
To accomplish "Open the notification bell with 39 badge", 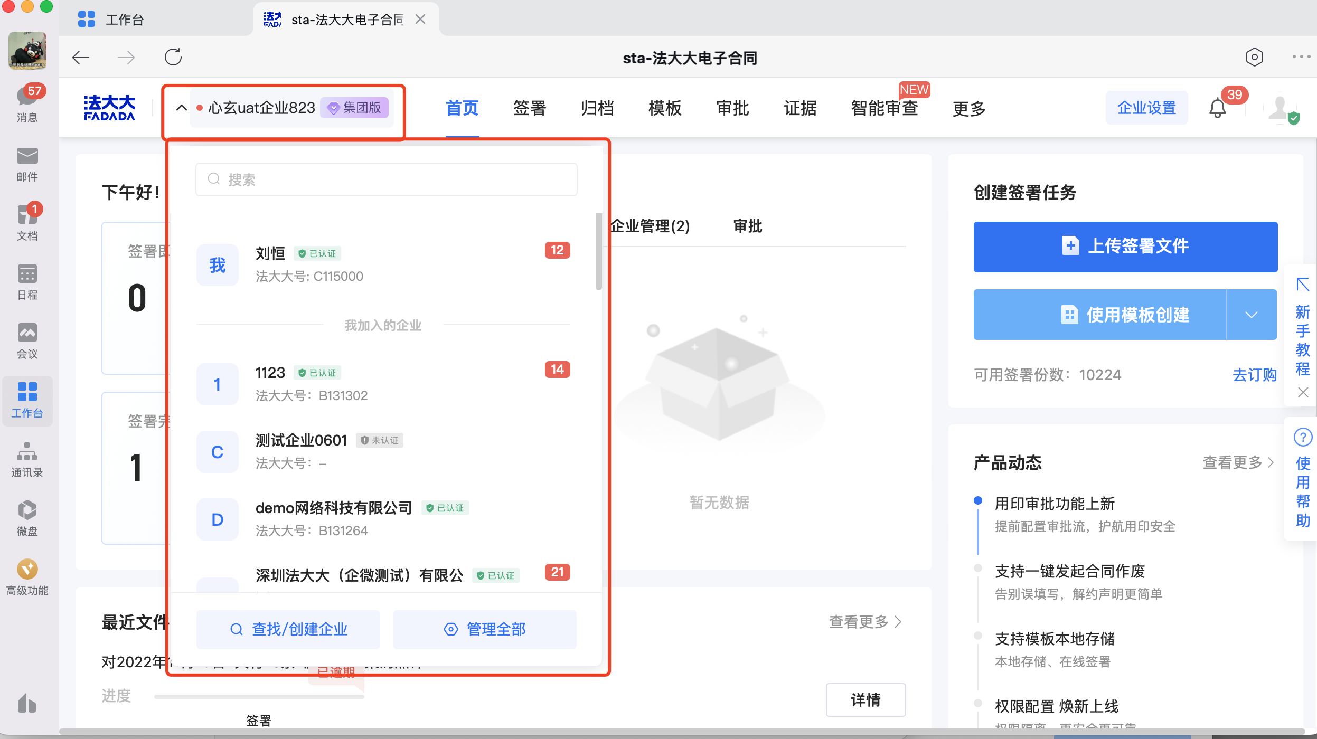I will [x=1218, y=108].
